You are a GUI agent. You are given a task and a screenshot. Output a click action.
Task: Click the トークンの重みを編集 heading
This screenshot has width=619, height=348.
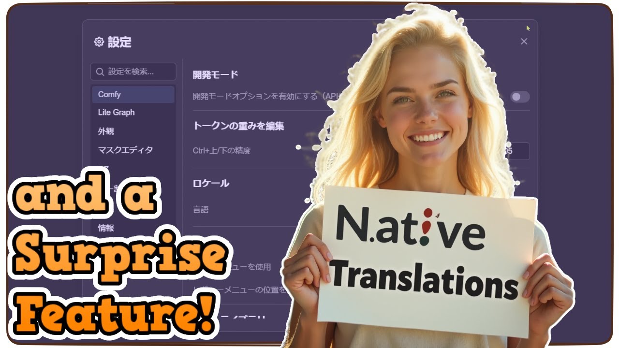pos(238,126)
